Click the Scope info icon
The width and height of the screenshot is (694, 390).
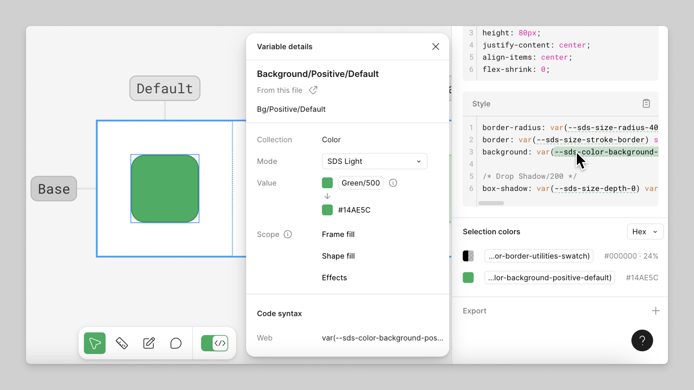[288, 234]
